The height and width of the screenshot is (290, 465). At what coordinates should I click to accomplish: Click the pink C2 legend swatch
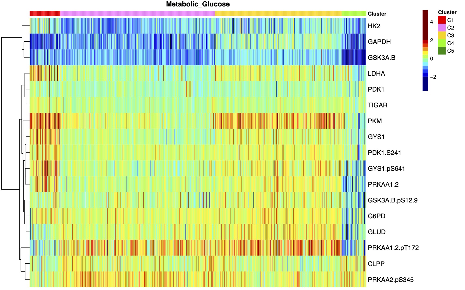pyautogui.click(x=442, y=28)
